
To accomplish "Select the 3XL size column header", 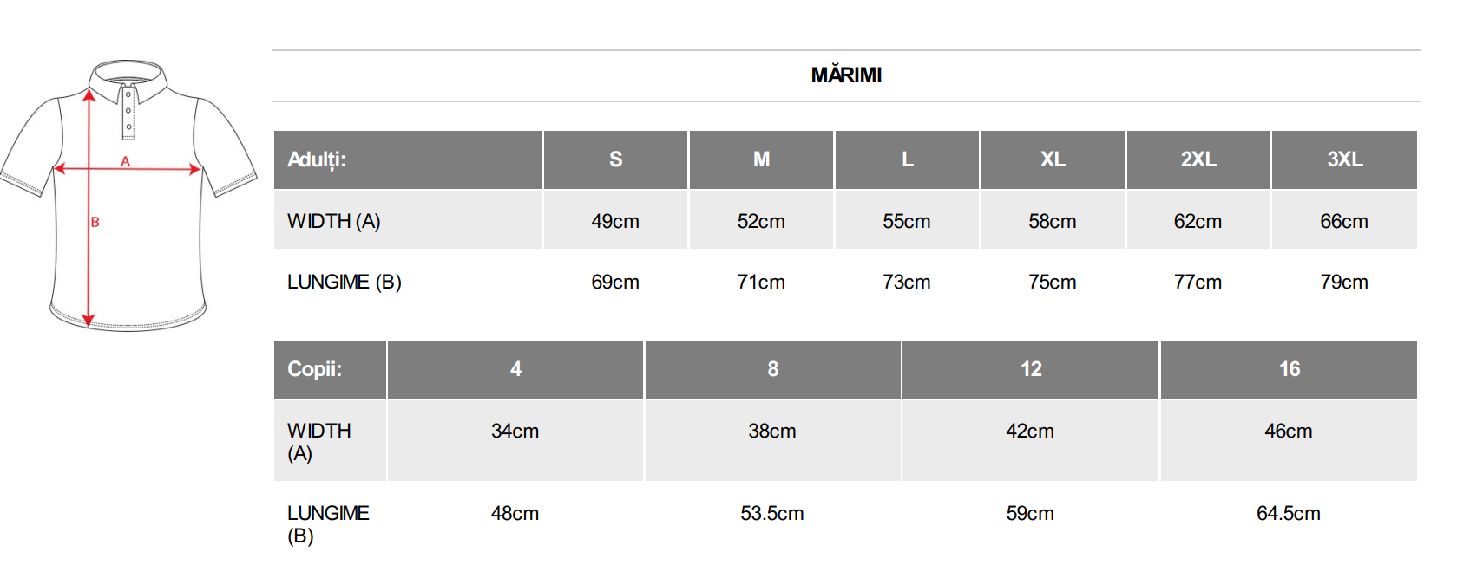I will (1344, 159).
